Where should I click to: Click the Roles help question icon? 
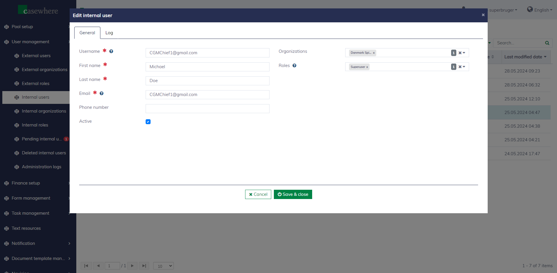[294, 66]
